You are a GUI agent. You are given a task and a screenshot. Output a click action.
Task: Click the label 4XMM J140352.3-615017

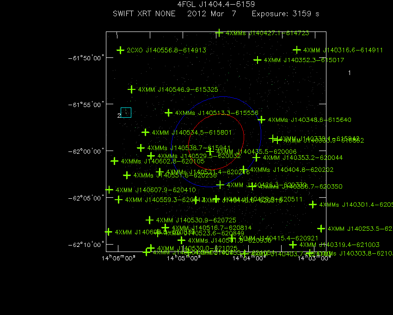[304, 60]
